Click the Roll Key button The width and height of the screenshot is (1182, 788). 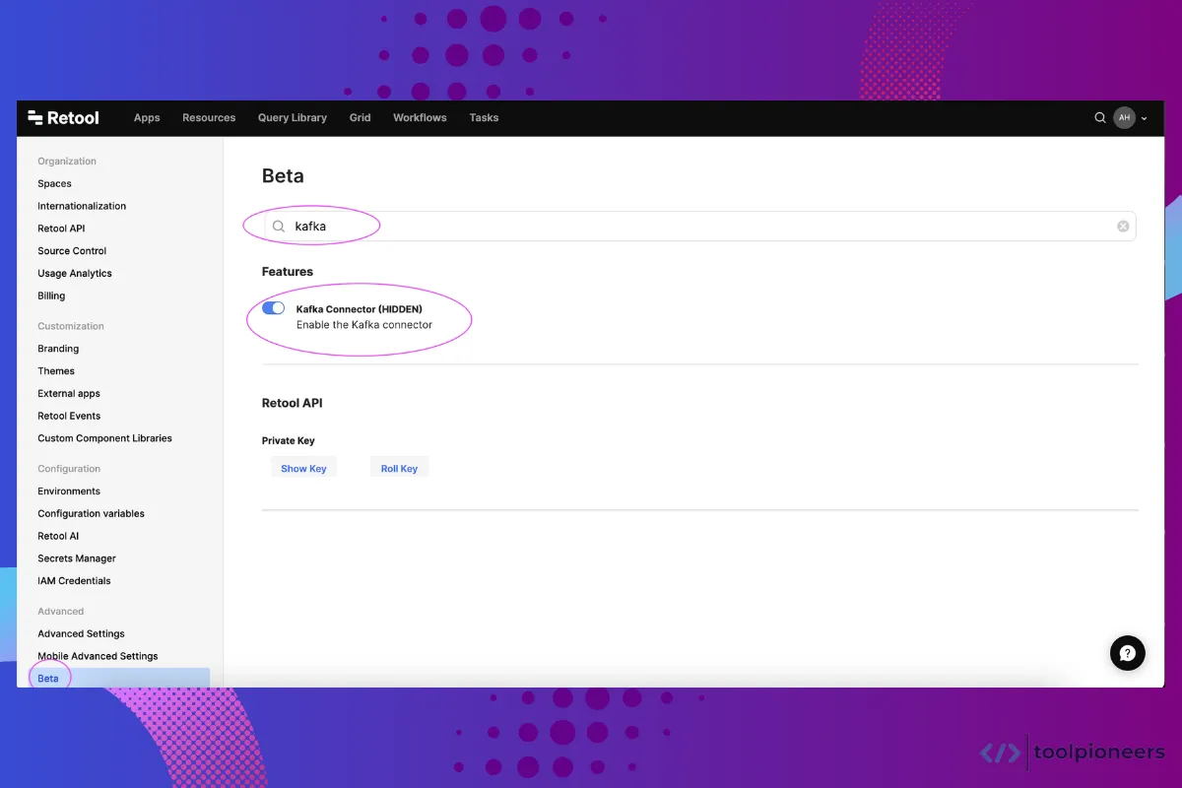[399, 469]
